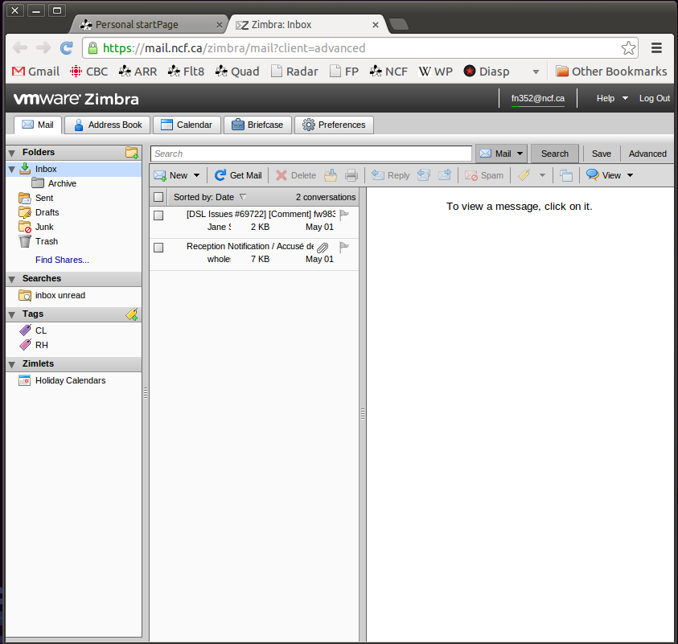Collapse the Folders section triangle
Screen dimensions: 678x644
12,153
